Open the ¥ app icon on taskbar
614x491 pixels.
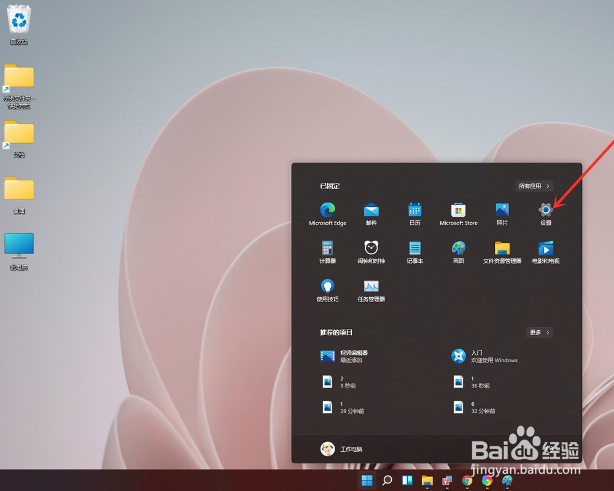pos(447,480)
